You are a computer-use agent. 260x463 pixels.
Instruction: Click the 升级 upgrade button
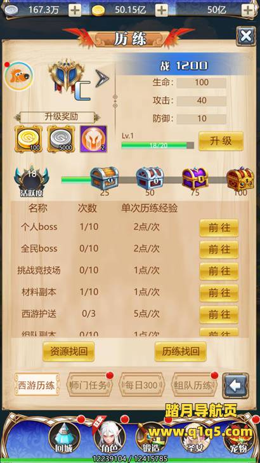(221, 141)
